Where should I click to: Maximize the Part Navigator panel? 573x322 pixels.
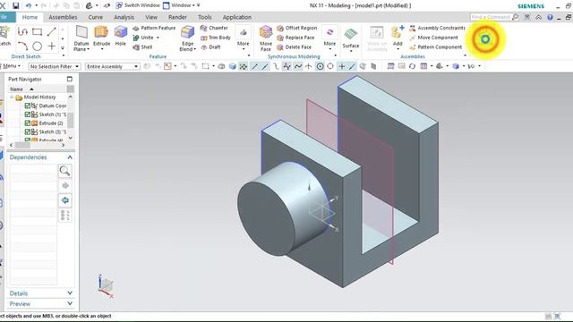pyautogui.click(x=70, y=79)
